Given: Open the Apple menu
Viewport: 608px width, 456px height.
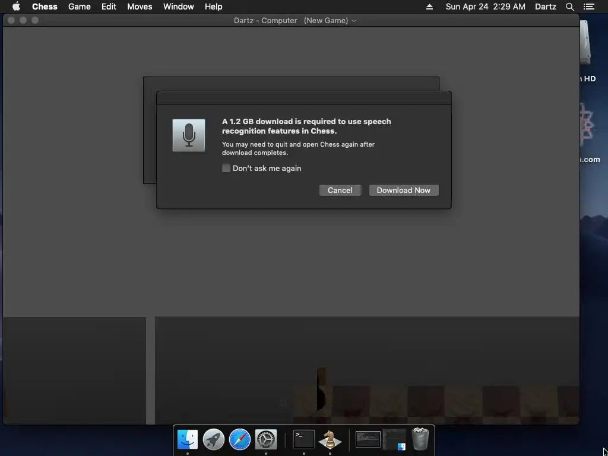Looking at the screenshot, I should pos(16,7).
